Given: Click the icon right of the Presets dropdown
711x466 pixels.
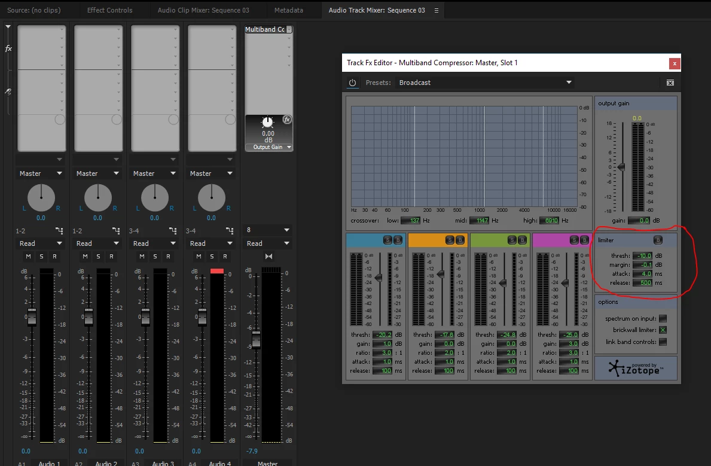Looking at the screenshot, I should (670, 83).
